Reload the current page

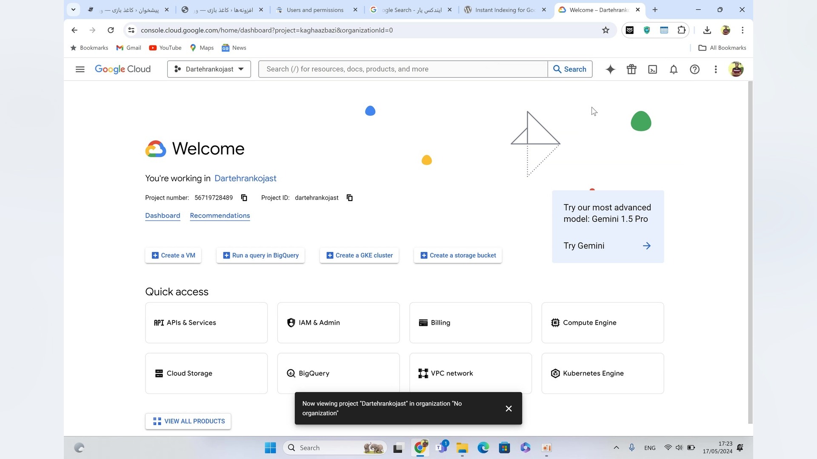[111, 30]
